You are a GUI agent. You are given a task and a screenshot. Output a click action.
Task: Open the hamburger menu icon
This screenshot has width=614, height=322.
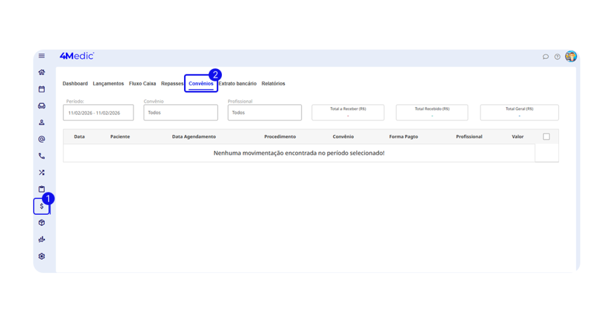(41, 56)
